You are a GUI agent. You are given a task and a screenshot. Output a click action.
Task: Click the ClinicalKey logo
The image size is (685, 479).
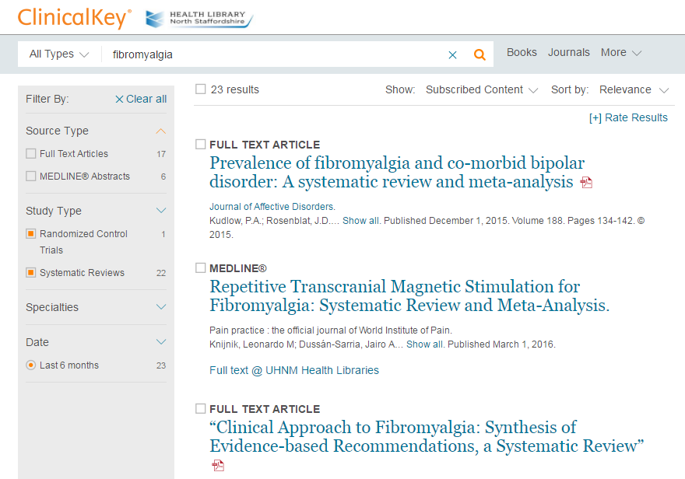point(74,18)
